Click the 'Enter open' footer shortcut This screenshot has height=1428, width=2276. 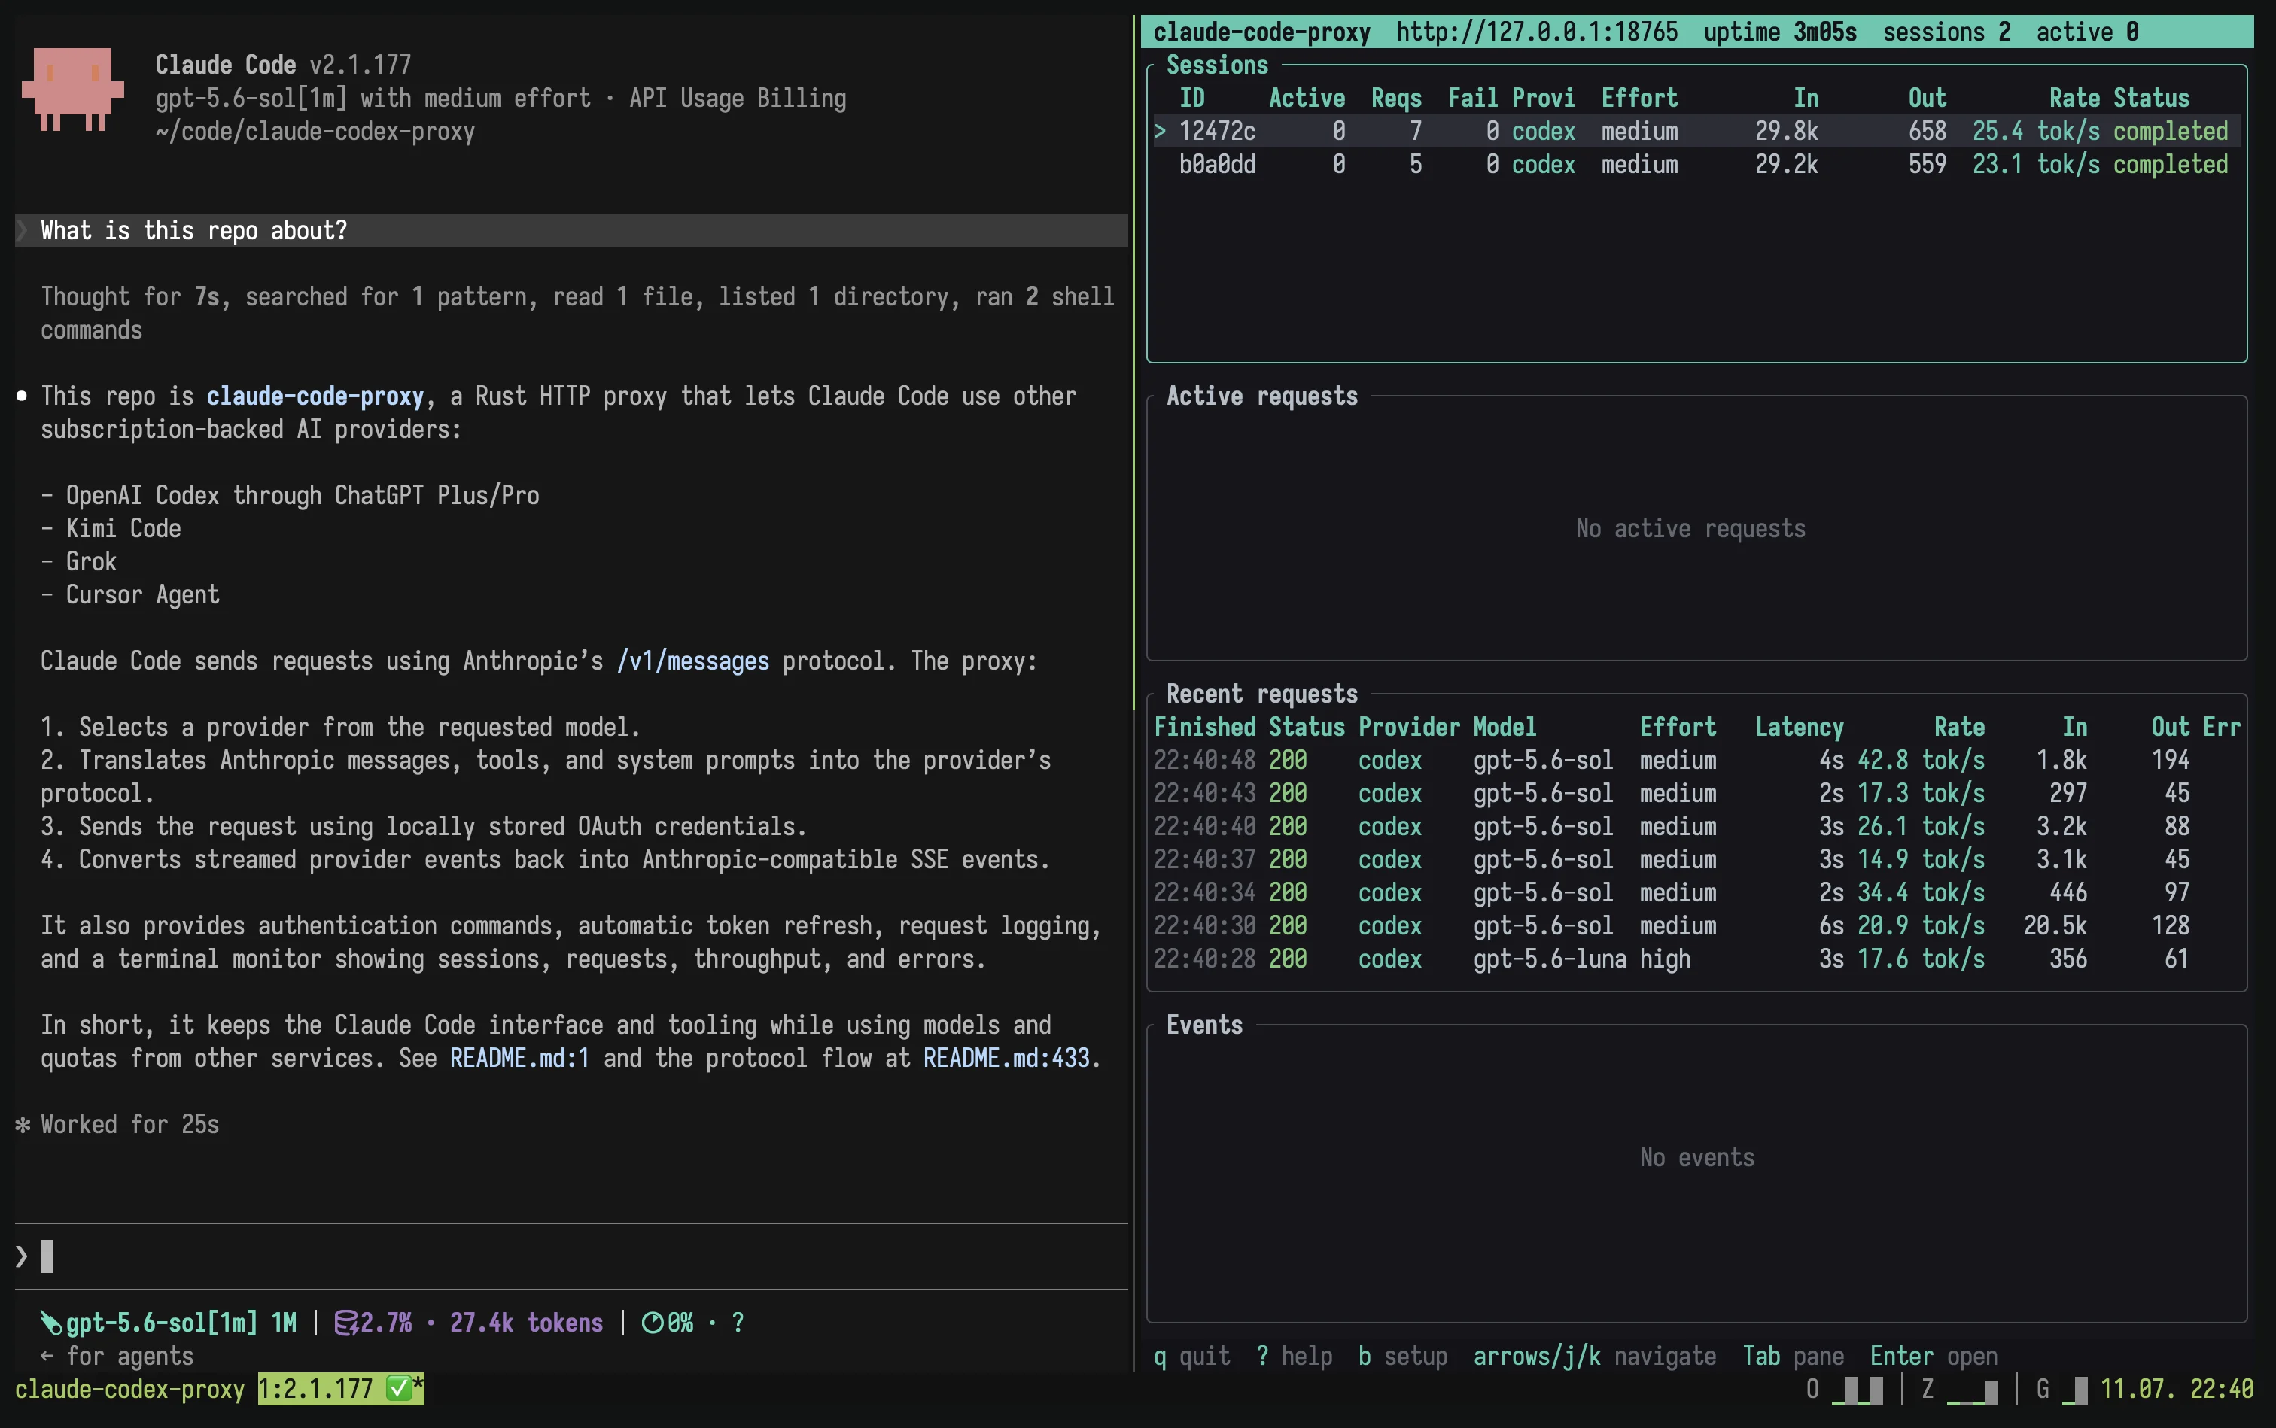tap(1934, 1357)
